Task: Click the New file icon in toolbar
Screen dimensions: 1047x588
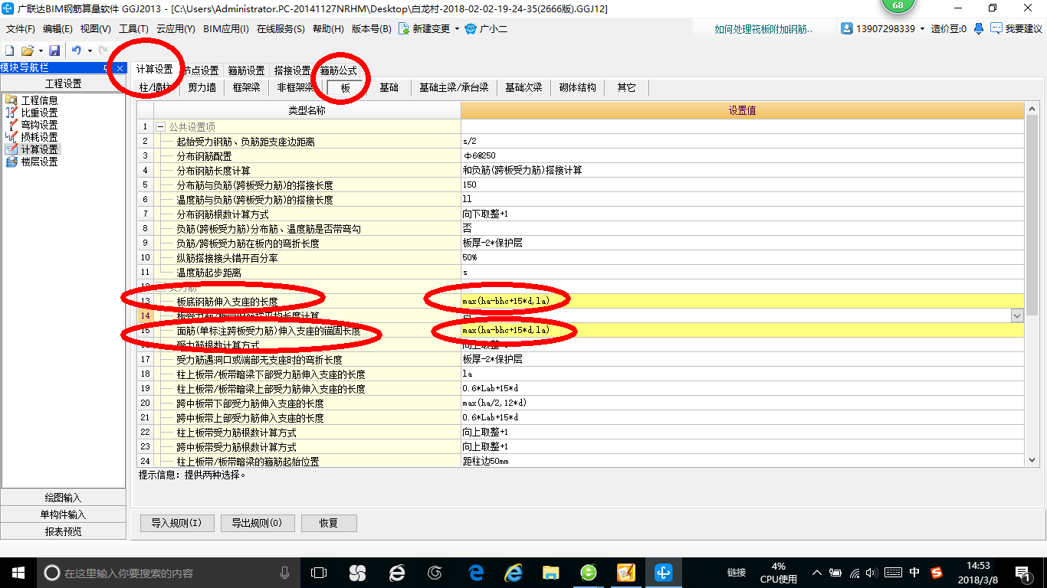Action: (x=9, y=51)
